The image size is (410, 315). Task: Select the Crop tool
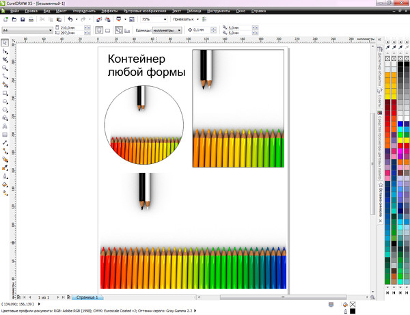5,59
